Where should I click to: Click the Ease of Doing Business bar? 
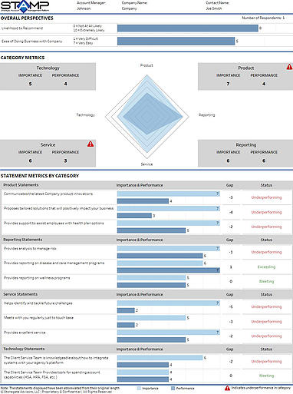tap(176, 41)
